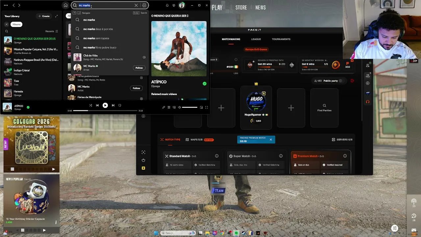Add Férias da Metrópole to library
The width and height of the screenshot is (421, 237).
tap(141, 98)
